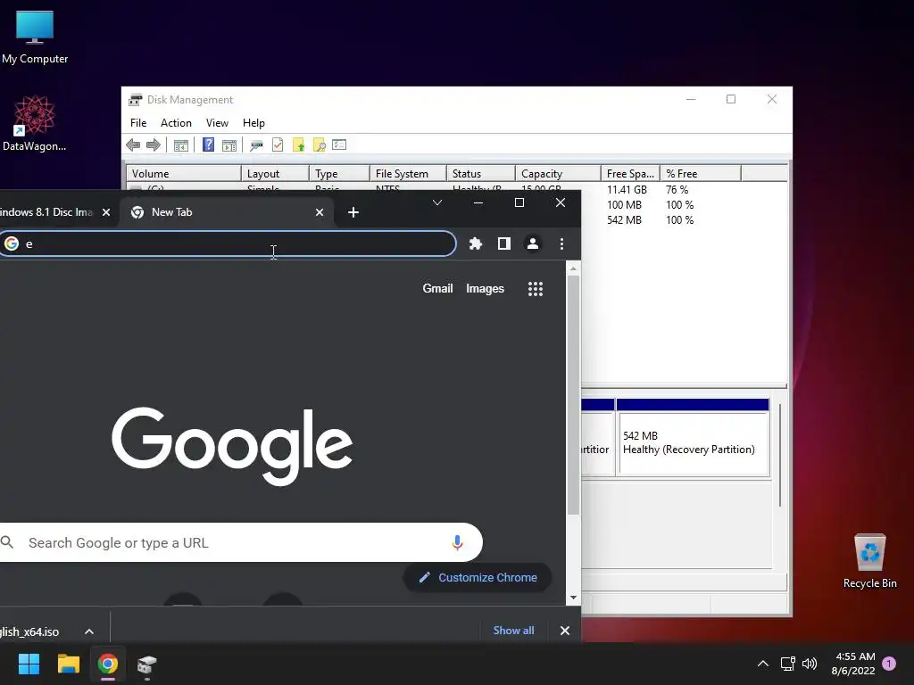This screenshot has width=914, height=685.
Task: Click Show all downloads
Action: [x=513, y=631]
